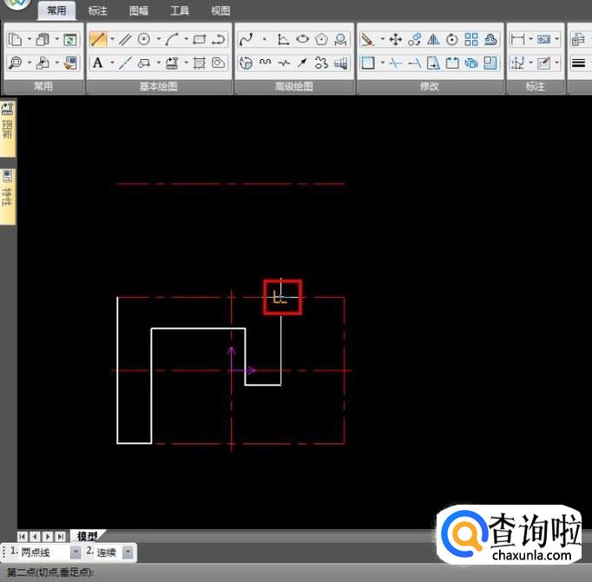Image resolution: width=592 pixels, height=582 pixels.
Task: Click the Zoom magnifier icon
Action: click(15, 63)
